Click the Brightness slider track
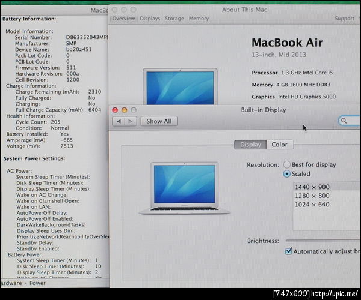The width and height of the screenshot is (361, 300). click(x=323, y=241)
